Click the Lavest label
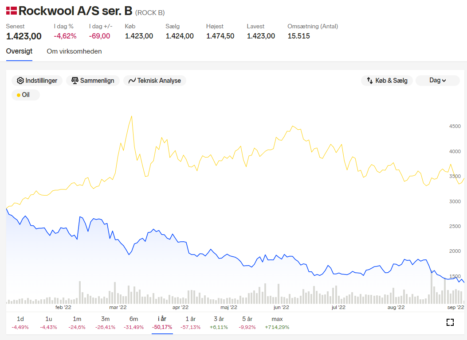 pos(255,26)
